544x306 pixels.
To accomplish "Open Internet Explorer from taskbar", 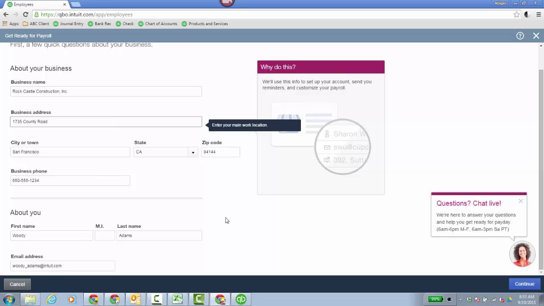I will pyautogui.click(x=51, y=299).
